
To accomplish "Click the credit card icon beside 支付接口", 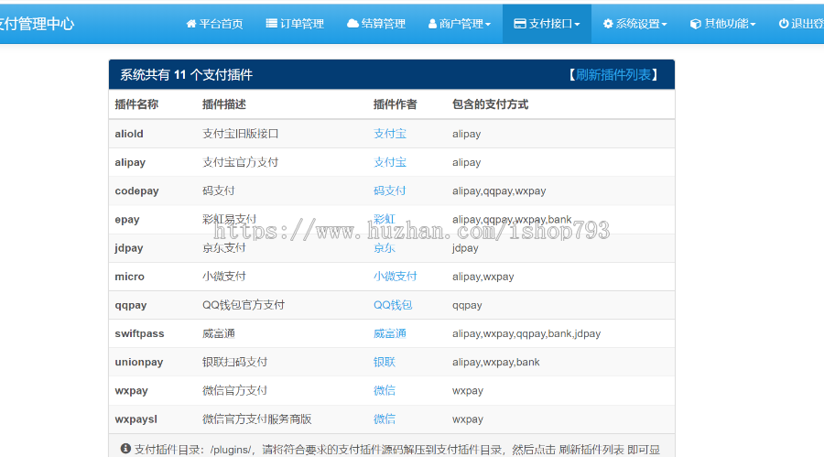I will [x=519, y=24].
